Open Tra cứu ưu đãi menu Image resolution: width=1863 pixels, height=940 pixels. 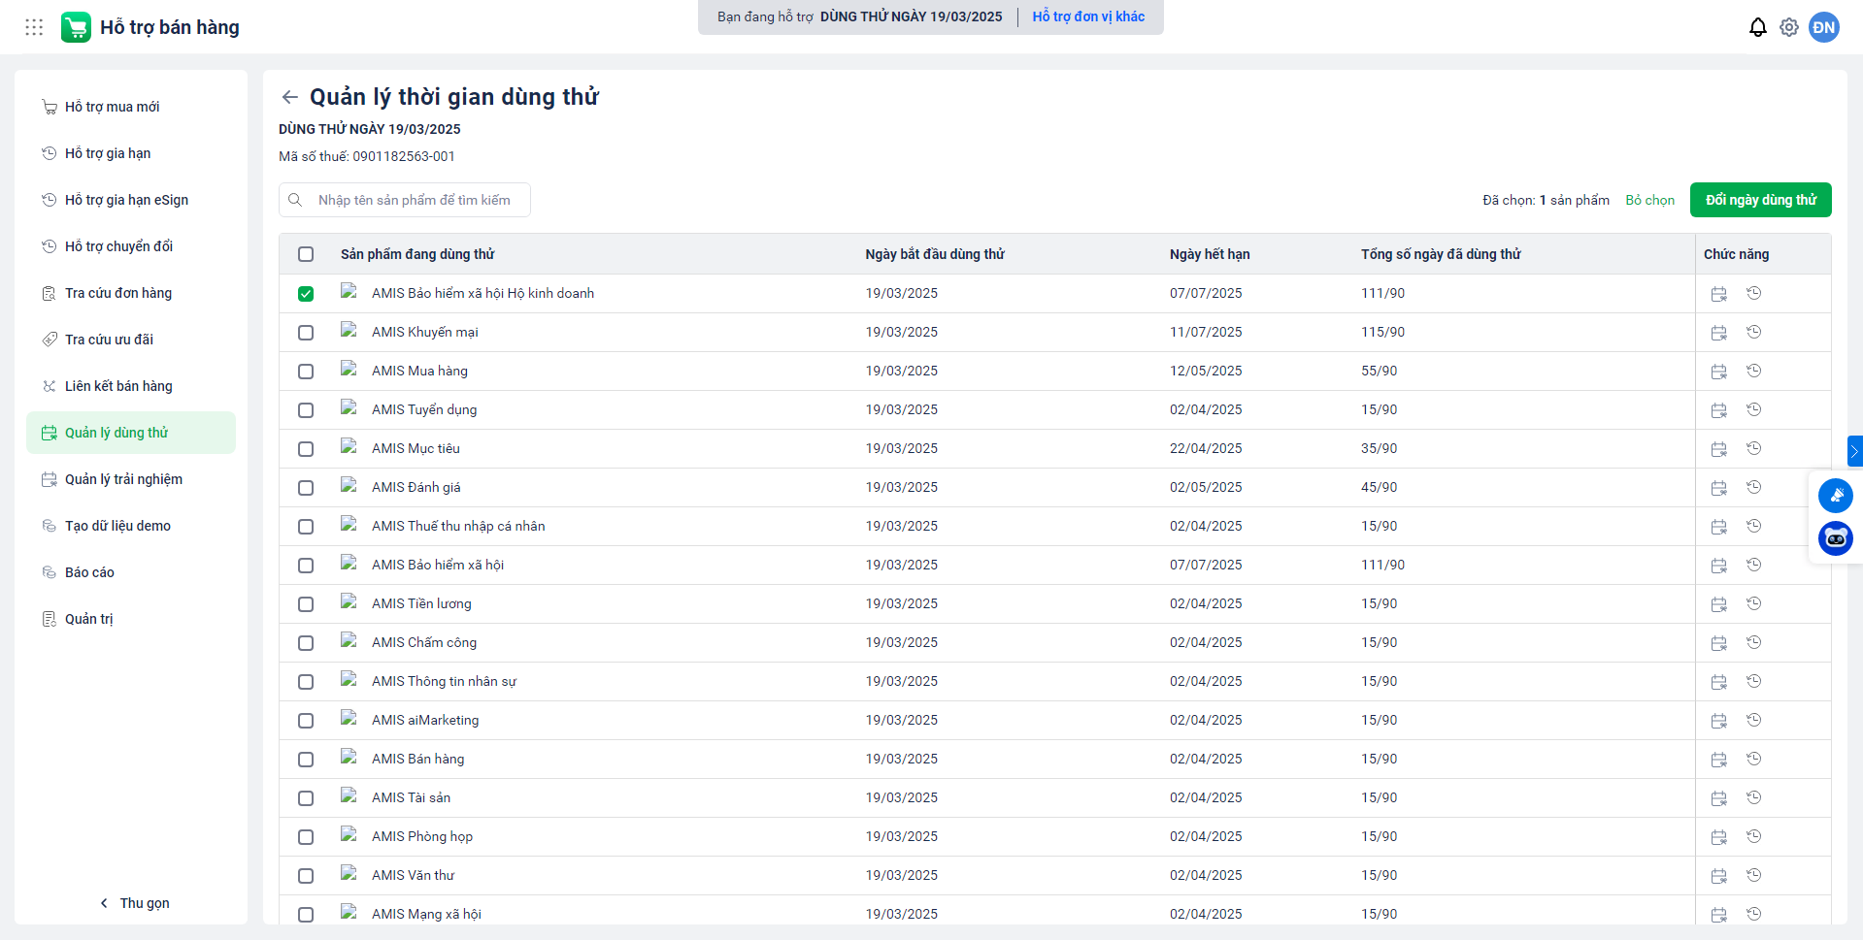131,340
